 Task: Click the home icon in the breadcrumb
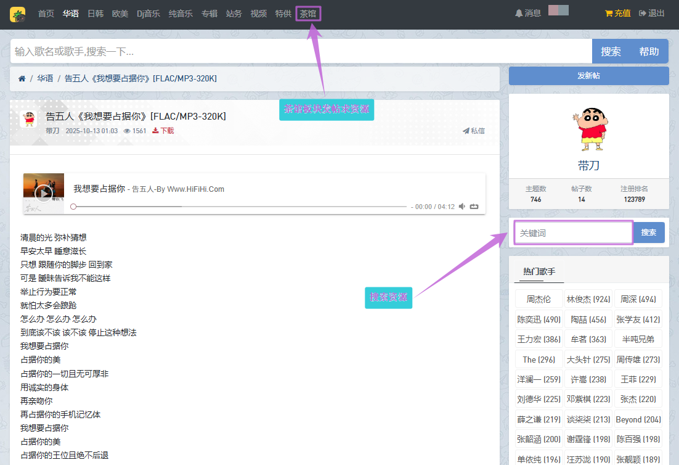coord(22,78)
